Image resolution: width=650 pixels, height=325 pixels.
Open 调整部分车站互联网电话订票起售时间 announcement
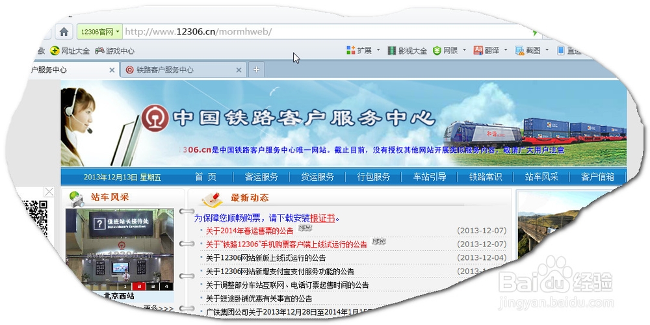(287, 285)
